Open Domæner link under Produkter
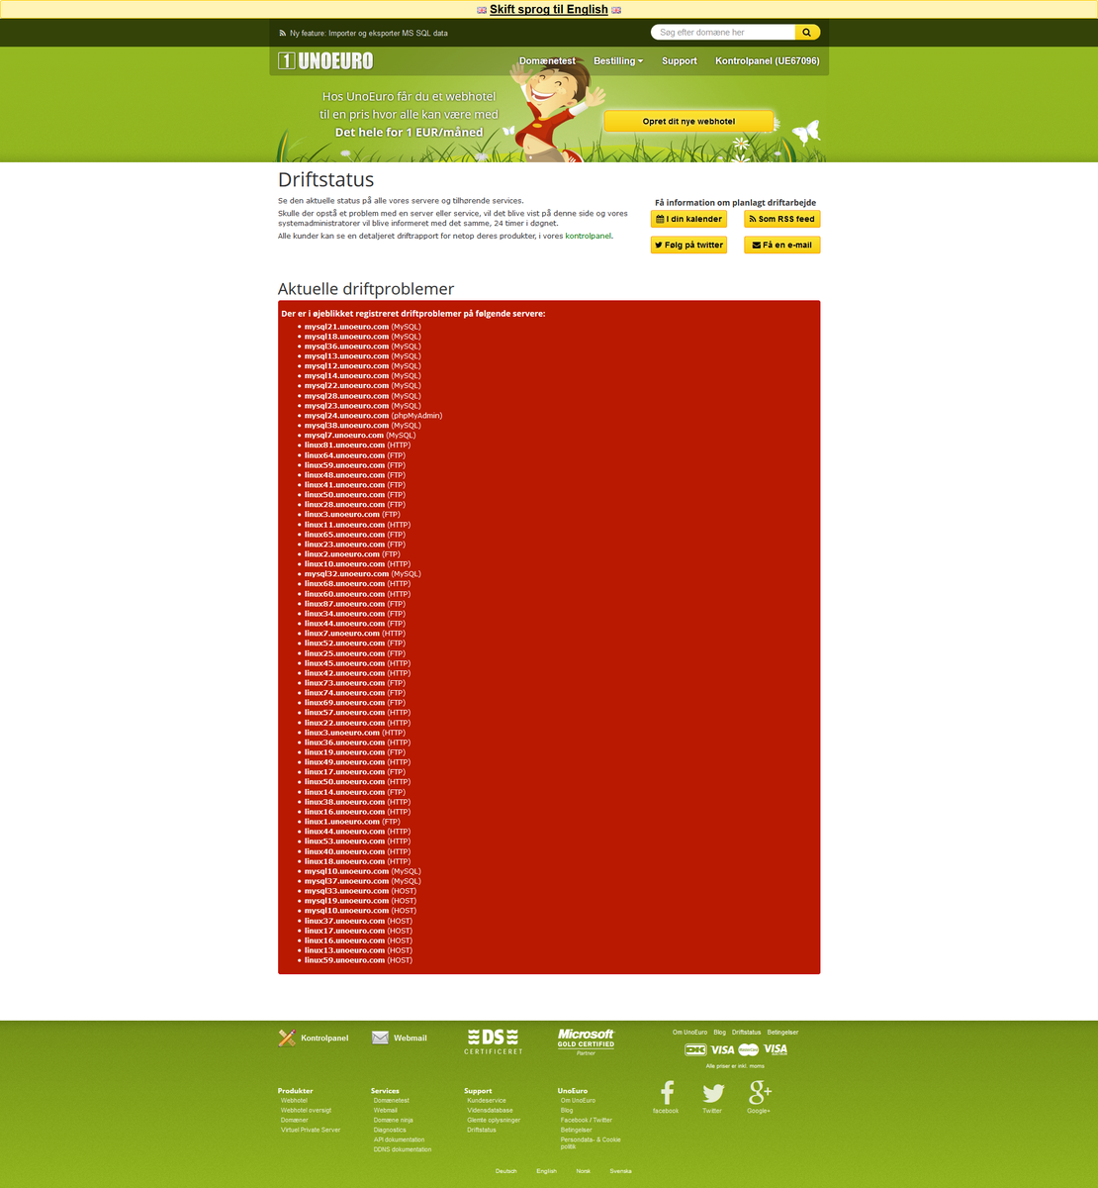 pos(294,1121)
